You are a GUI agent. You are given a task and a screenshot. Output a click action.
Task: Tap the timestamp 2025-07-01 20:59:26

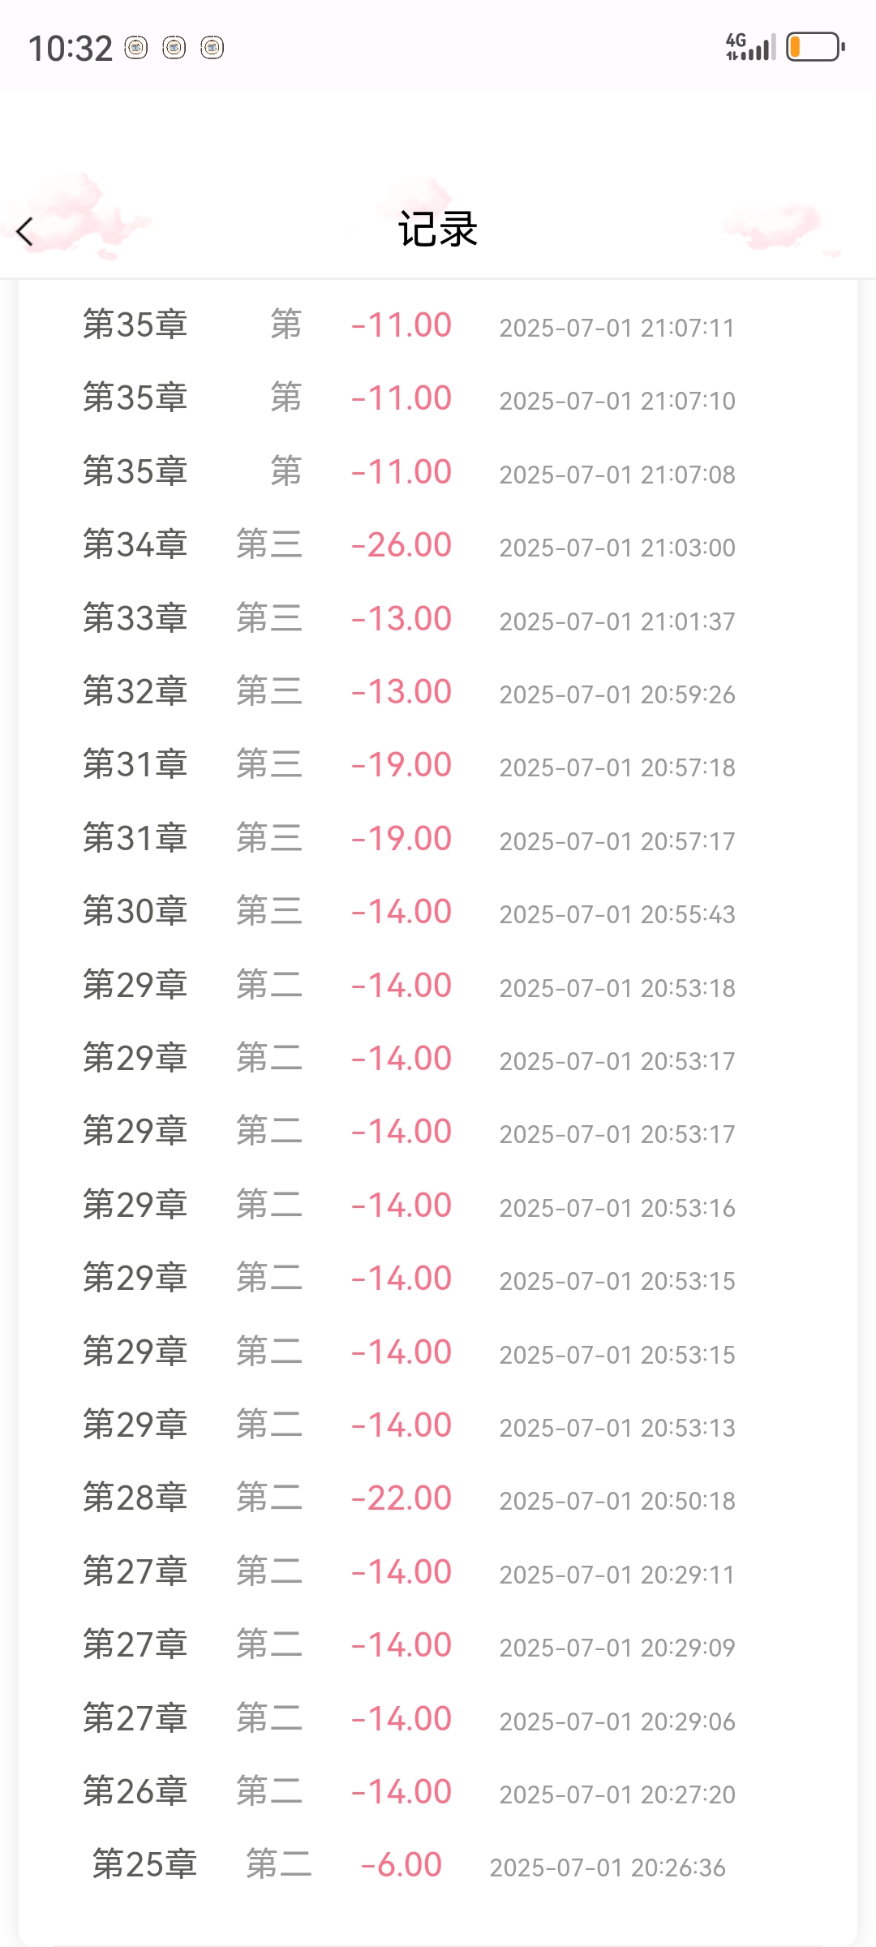[616, 694]
